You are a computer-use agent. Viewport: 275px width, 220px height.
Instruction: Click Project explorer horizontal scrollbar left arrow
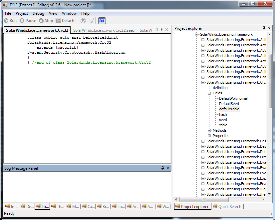[176, 199]
